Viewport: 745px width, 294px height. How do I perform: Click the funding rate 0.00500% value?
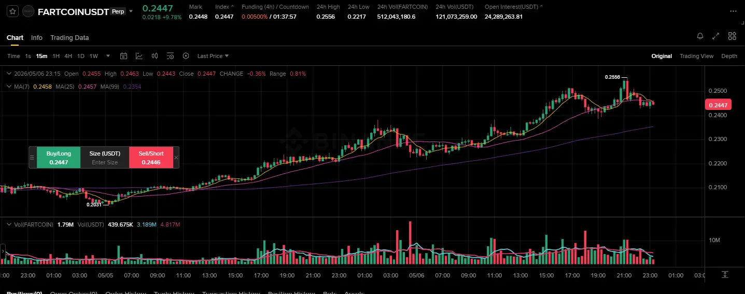[x=255, y=17]
